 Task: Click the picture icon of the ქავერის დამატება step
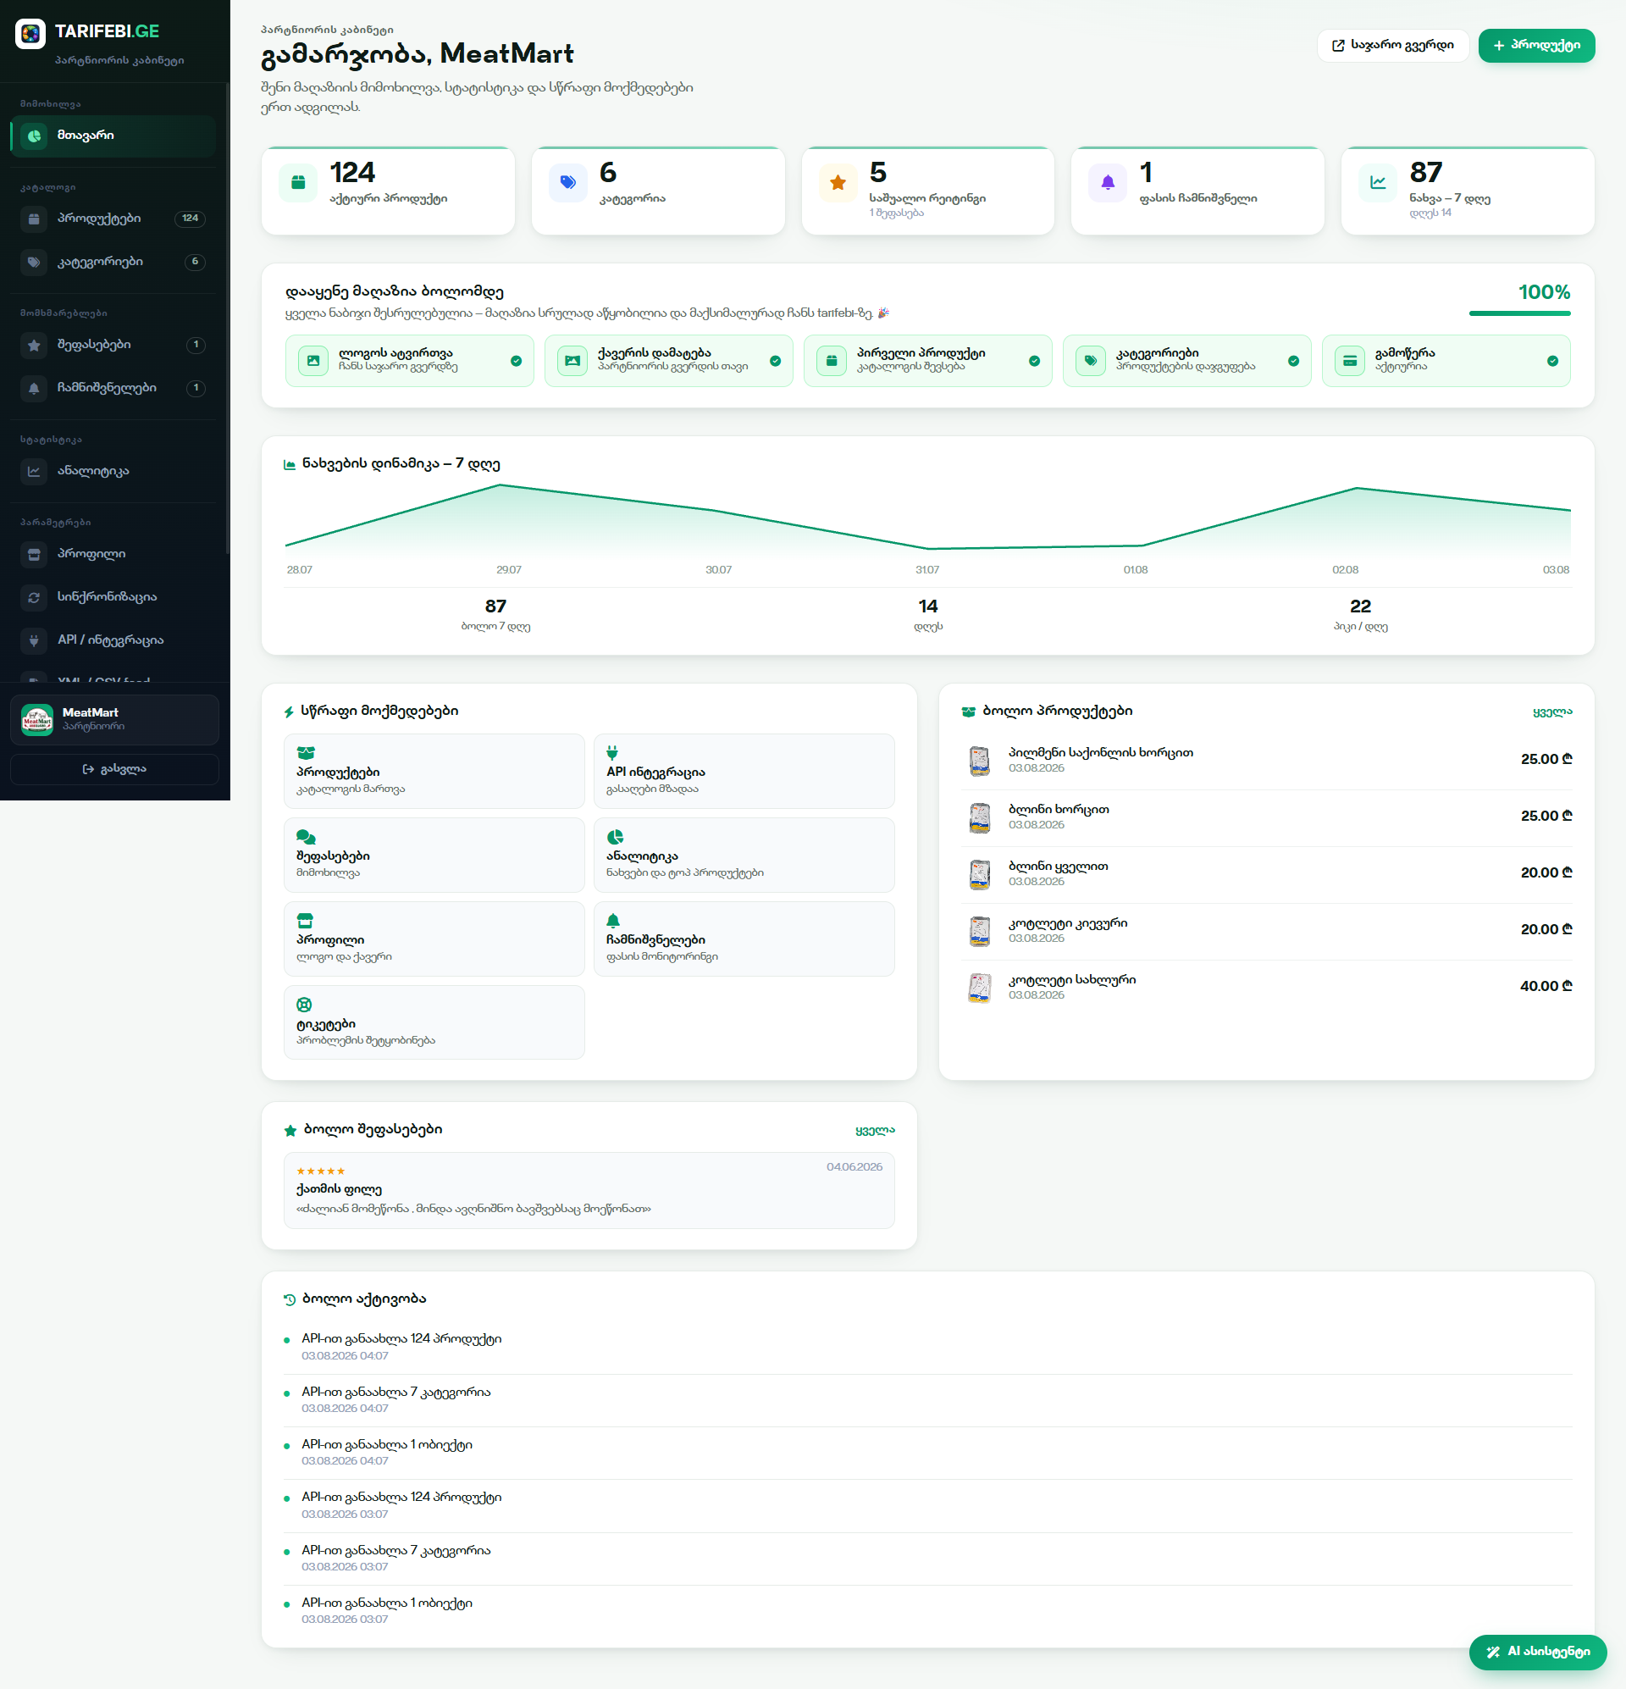click(x=572, y=361)
